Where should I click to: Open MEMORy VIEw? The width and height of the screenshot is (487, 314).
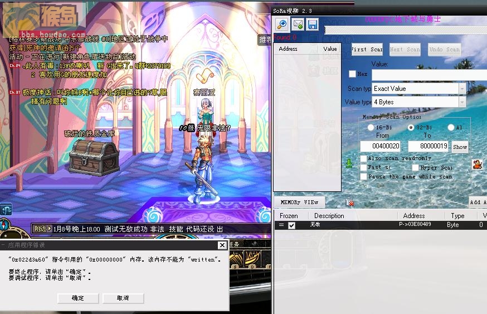(x=299, y=202)
